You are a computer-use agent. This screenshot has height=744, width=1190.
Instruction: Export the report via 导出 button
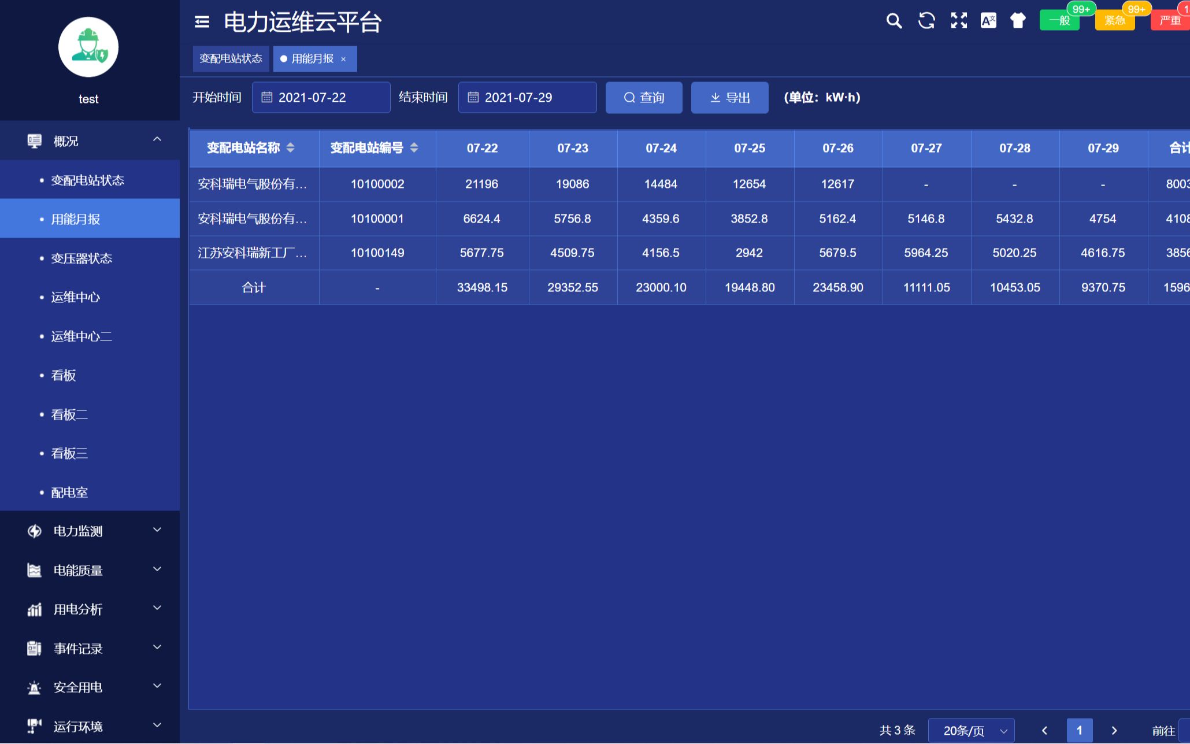coord(729,97)
